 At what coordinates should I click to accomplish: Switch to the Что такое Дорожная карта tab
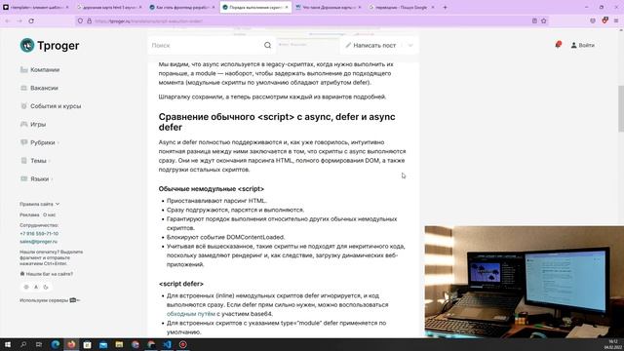click(x=329, y=7)
